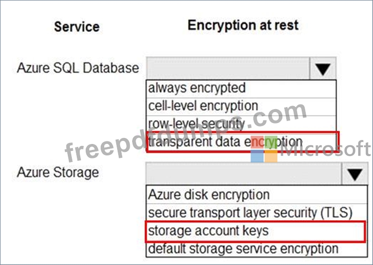This screenshot has width=373, height=265.
Task: Click the Microsoft logo blue square
Action: 257,156
